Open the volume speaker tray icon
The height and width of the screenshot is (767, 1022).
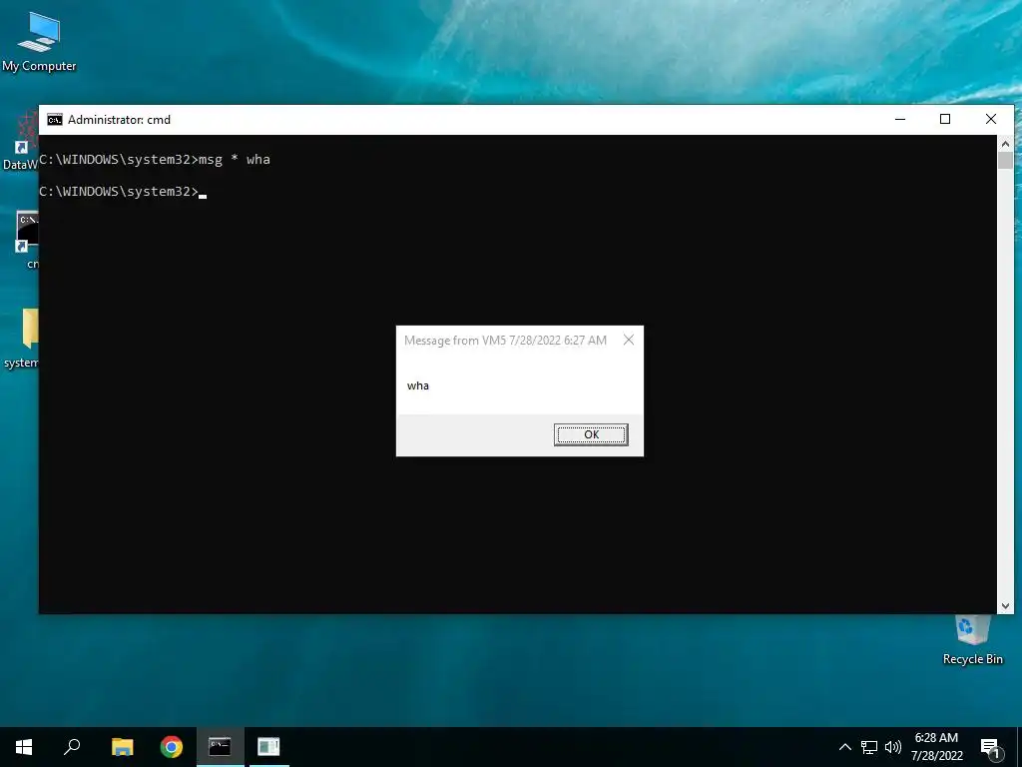click(893, 747)
